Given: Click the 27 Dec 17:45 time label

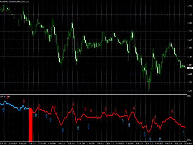Looking at the screenshot, I should click(x=81, y=144).
